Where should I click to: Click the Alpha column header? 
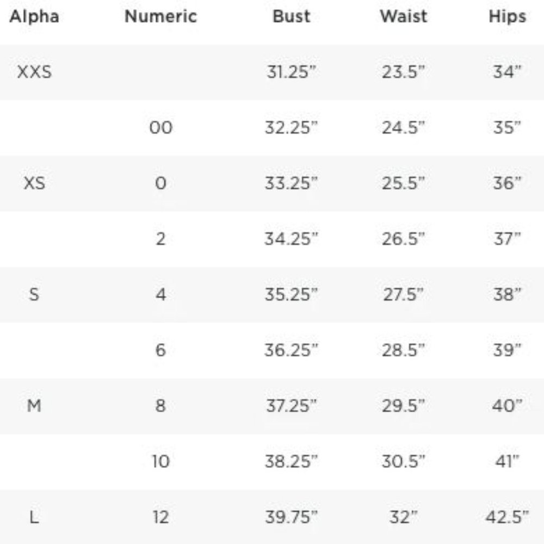[x=34, y=16]
